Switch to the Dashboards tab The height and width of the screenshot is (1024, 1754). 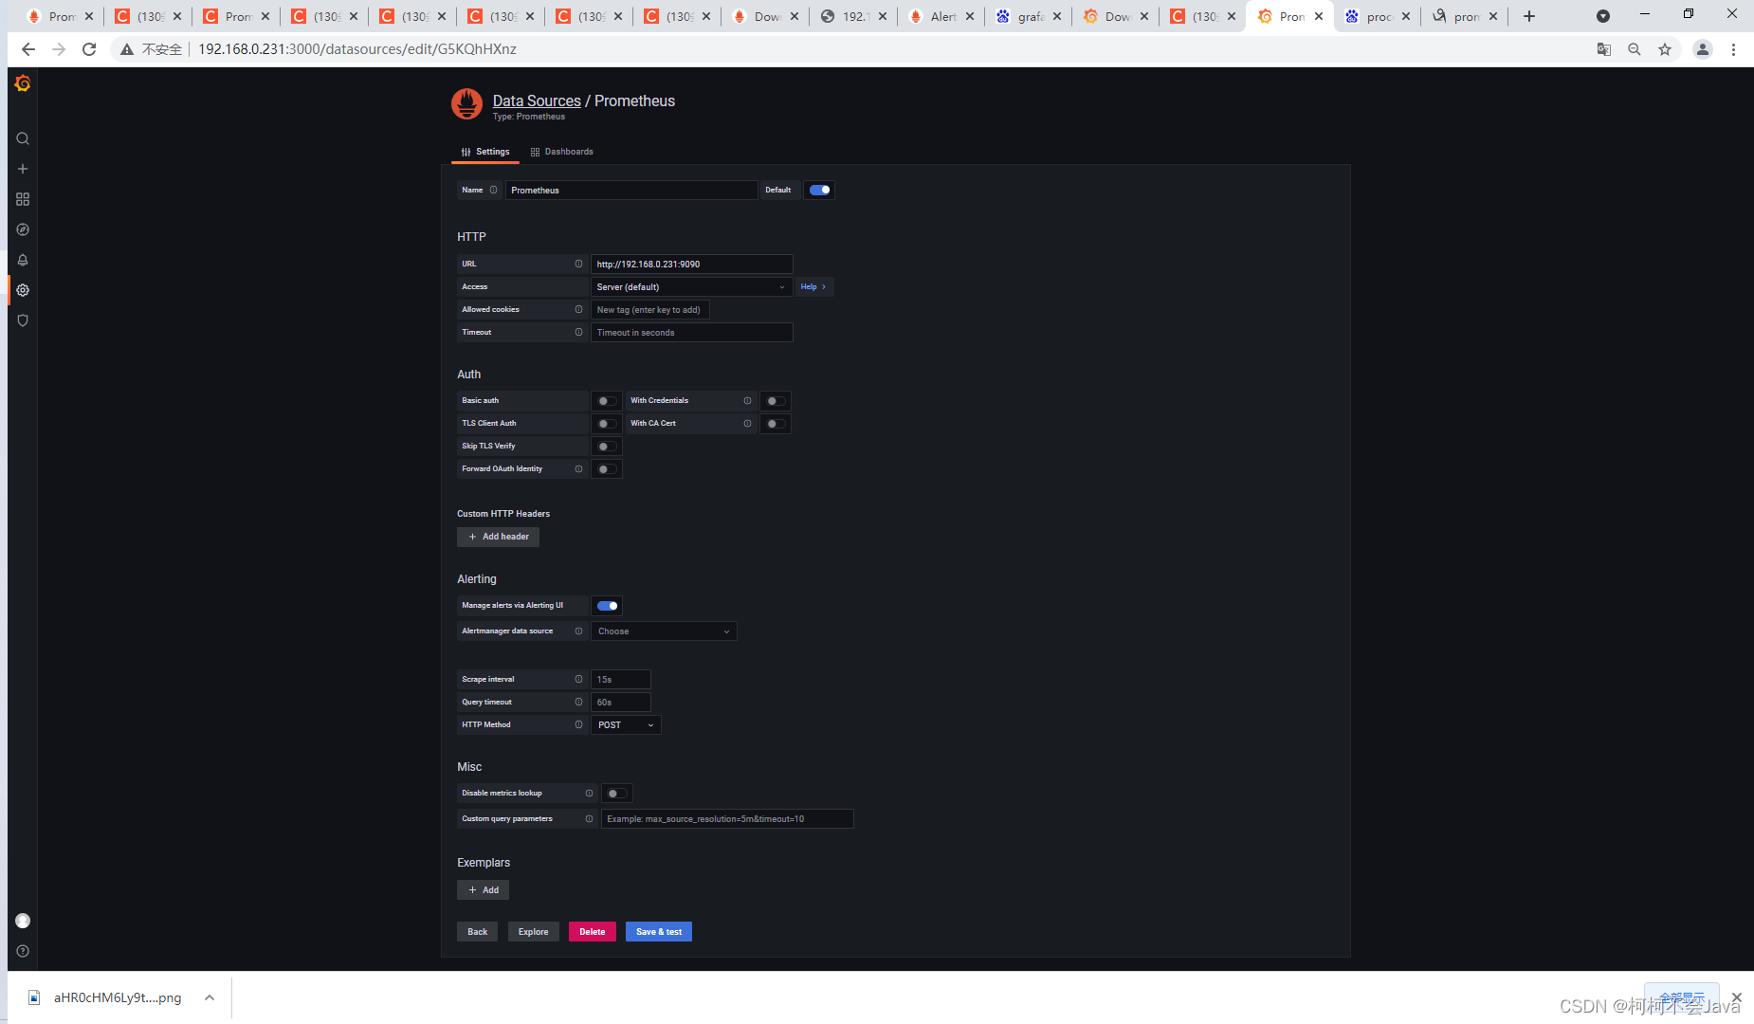point(562,152)
